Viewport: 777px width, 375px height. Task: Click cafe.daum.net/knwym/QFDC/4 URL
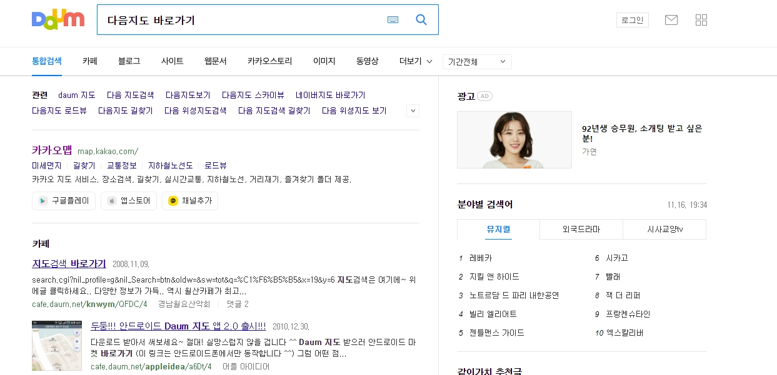coord(89,304)
